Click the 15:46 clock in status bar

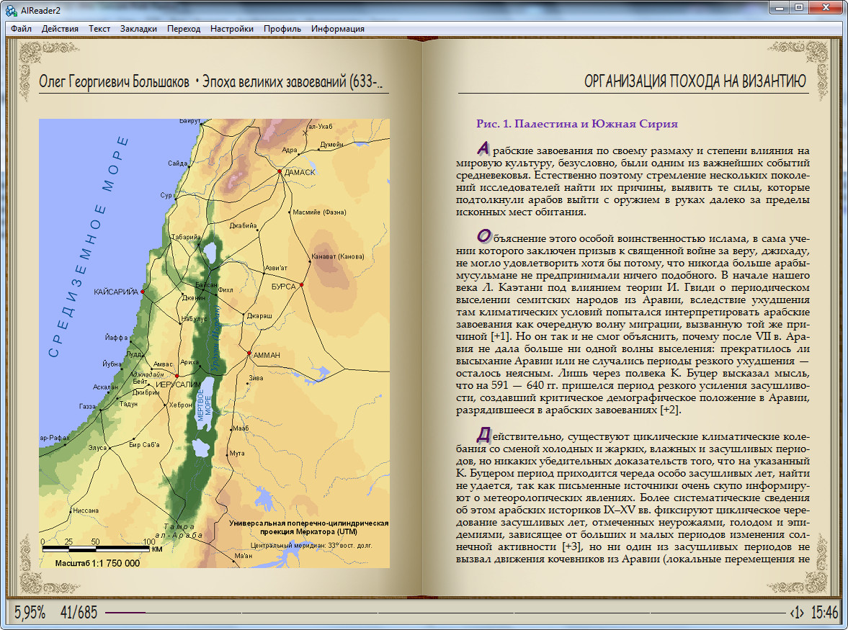coord(824,613)
